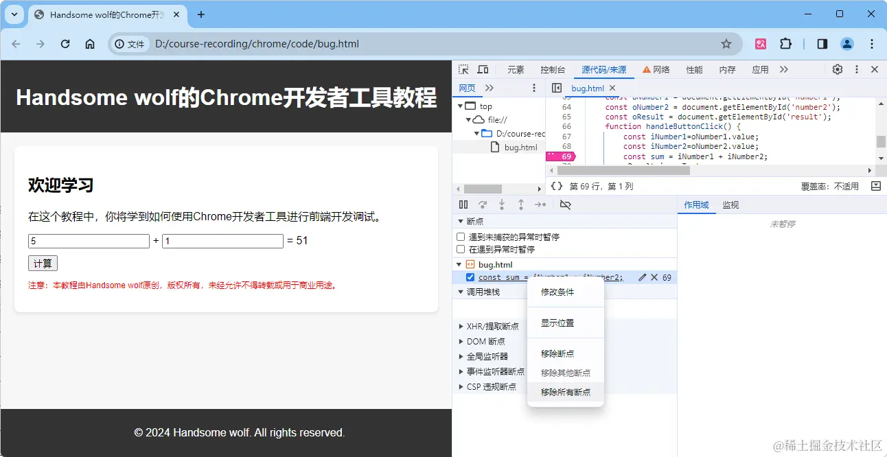This screenshot has height=457, width=887.
Task: Click the step out of function icon
Action: (521, 204)
